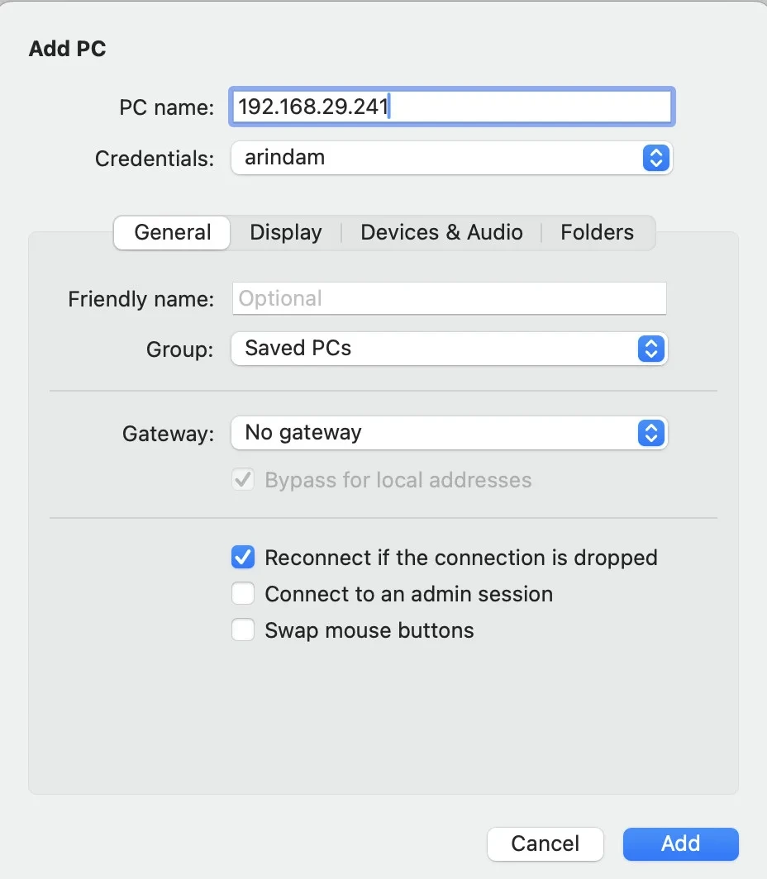Click the Friendly name optional field
The image size is (767, 879).
click(449, 298)
